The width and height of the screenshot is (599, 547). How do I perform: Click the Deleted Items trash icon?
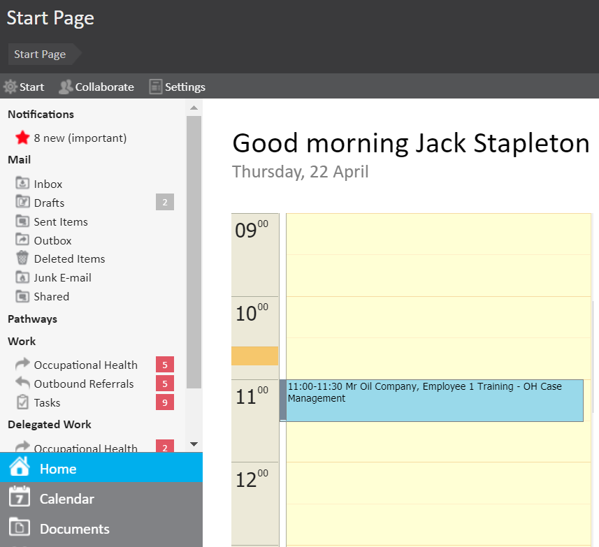(x=22, y=258)
